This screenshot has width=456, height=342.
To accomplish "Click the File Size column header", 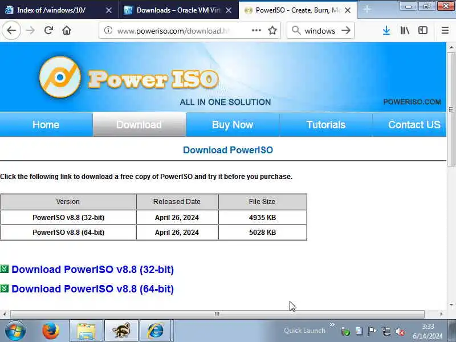I will click(x=262, y=202).
